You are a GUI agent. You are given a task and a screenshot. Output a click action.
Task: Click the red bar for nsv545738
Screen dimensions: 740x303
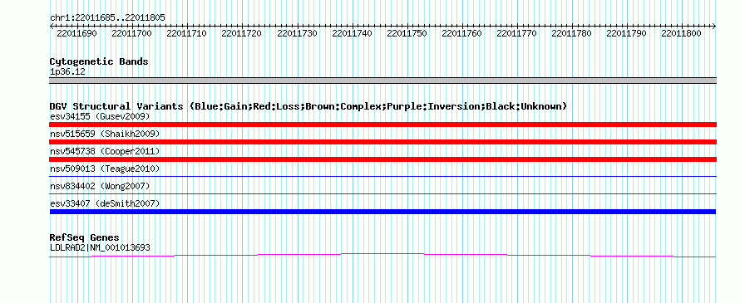[x=382, y=159]
